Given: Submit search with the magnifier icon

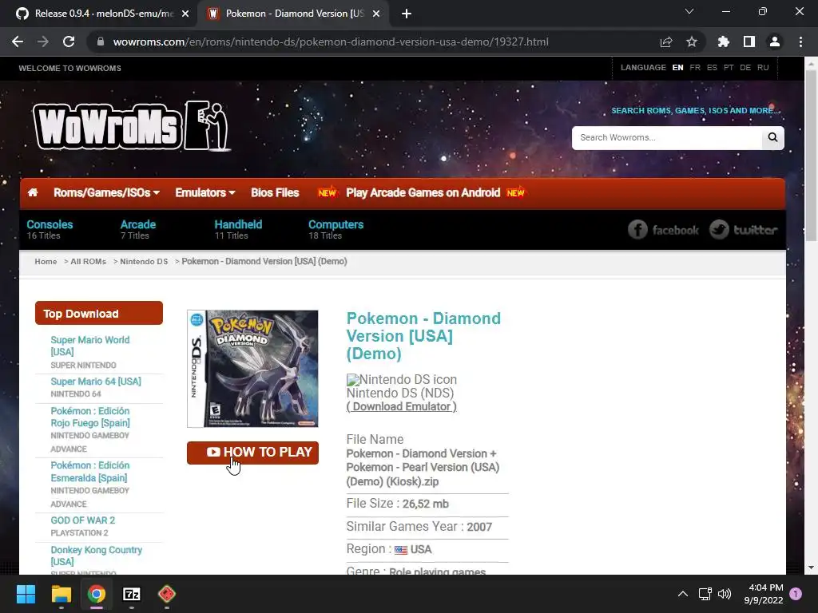Looking at the screenshot, I should coord(772,137).
